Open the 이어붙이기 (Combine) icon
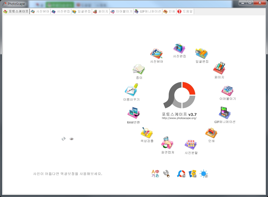This screenshot has height=197, width=268. coord(228,91)
